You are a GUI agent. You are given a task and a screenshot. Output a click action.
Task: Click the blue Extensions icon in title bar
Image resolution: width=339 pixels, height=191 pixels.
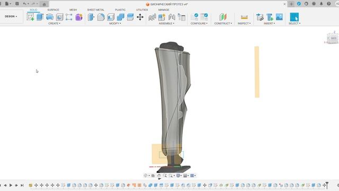tap(299, 4)
